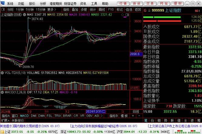Toggle the 叠加 overlay mode
Viewport: 202px width, 134px height.
coord(75,9)
